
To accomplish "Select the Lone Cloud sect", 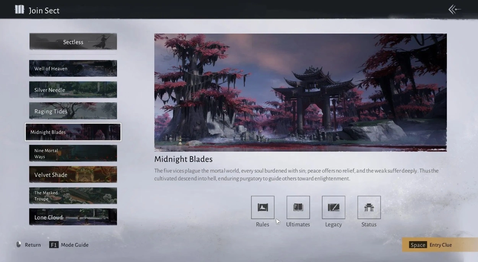I will coord(73,217).
